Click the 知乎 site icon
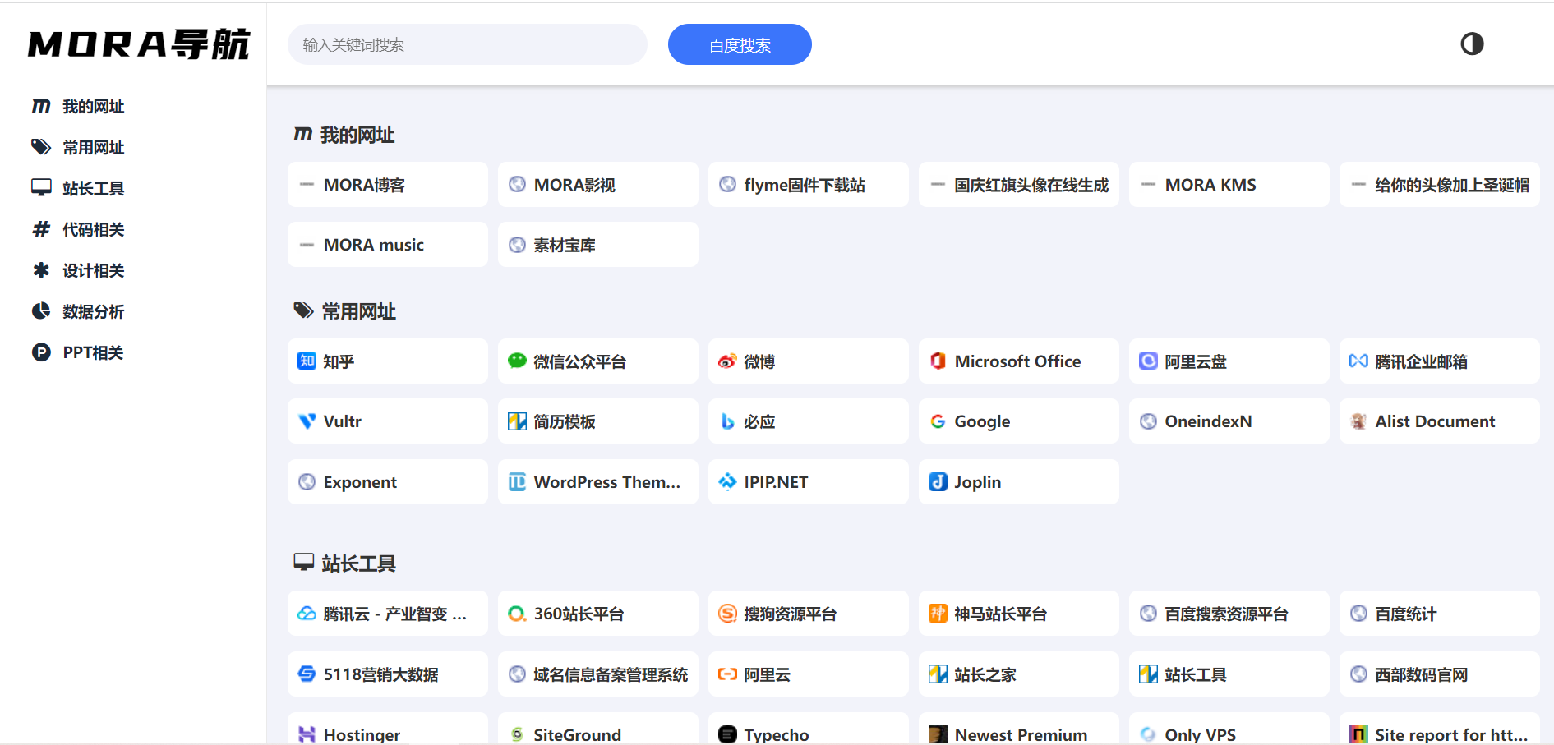Image resolution: width=1554 pixels, height=745 pixels. [x=307, y=361]
